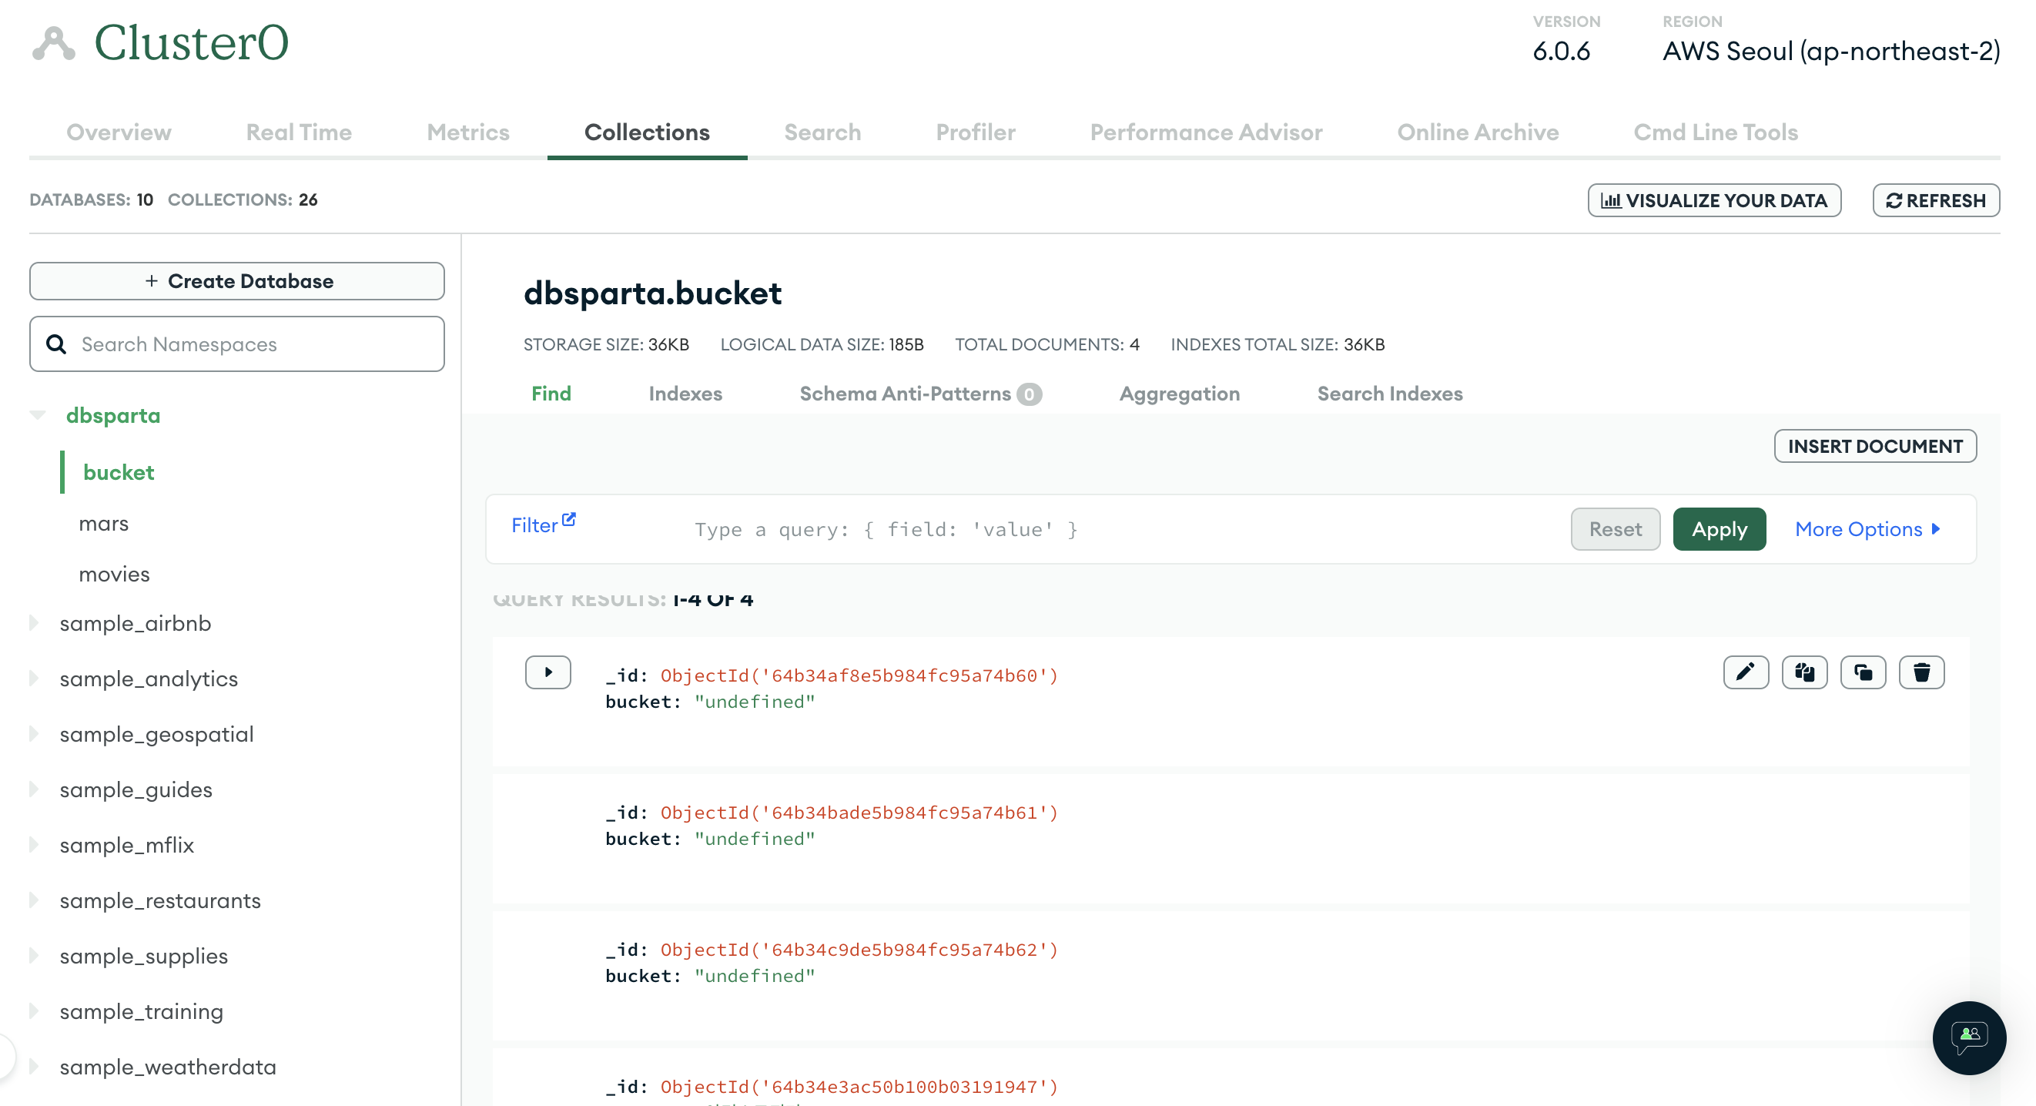Viewport: 2036px width, 1106px height.
Task: Refresh the collections list
Action: (1936, 200)
